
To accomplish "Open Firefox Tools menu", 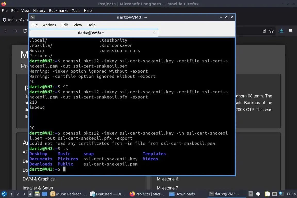I will pyautogui.click(x=76, y=11).
